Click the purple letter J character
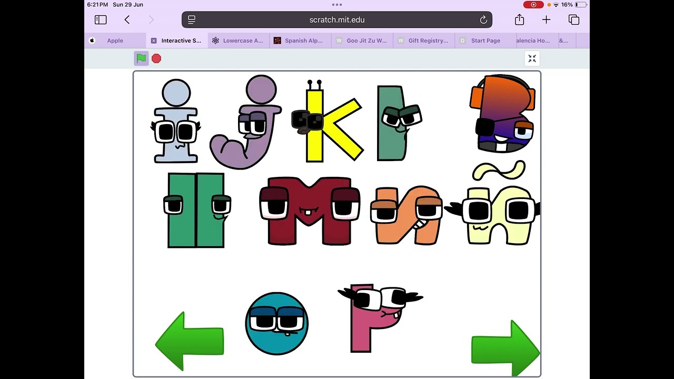Viewport: 674px width, 379px height. tap(246, 122)
